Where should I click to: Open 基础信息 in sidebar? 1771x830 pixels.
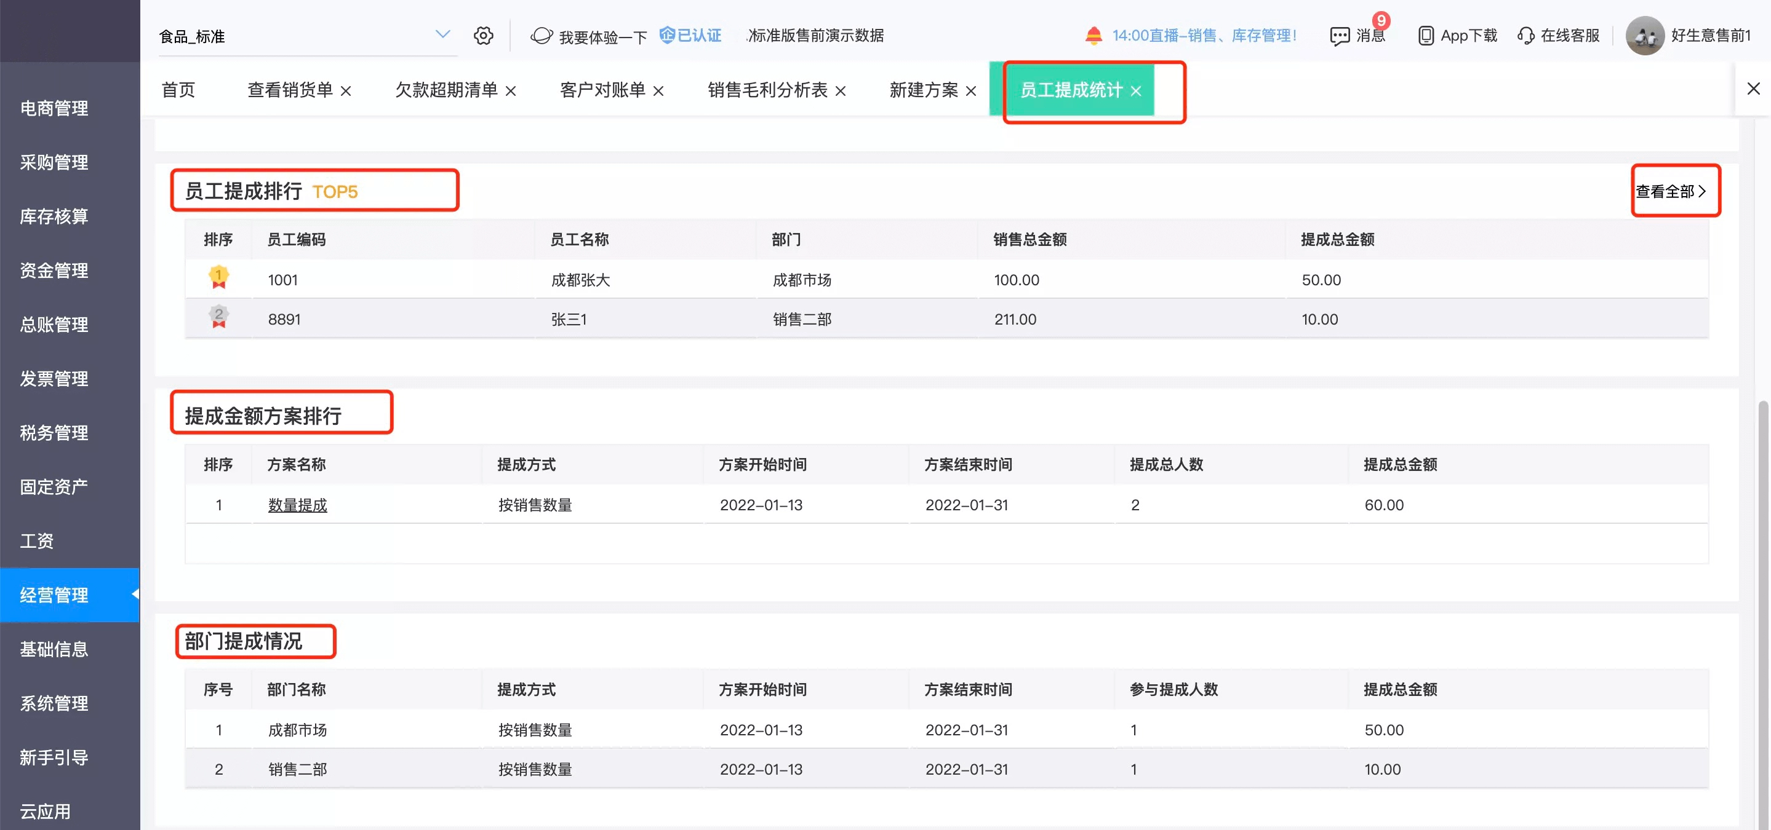pyautogui.click(x=54, y=650)
